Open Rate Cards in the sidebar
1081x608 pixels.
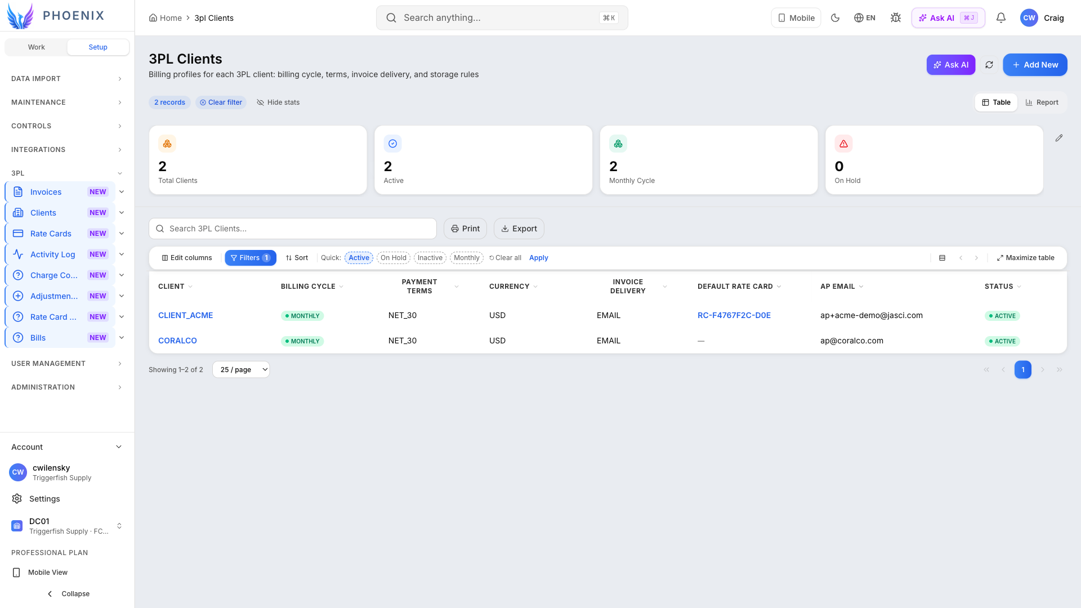click(60, 234)
